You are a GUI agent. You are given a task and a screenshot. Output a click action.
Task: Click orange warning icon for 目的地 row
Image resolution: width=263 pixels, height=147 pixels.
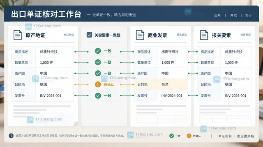[98, 85]
